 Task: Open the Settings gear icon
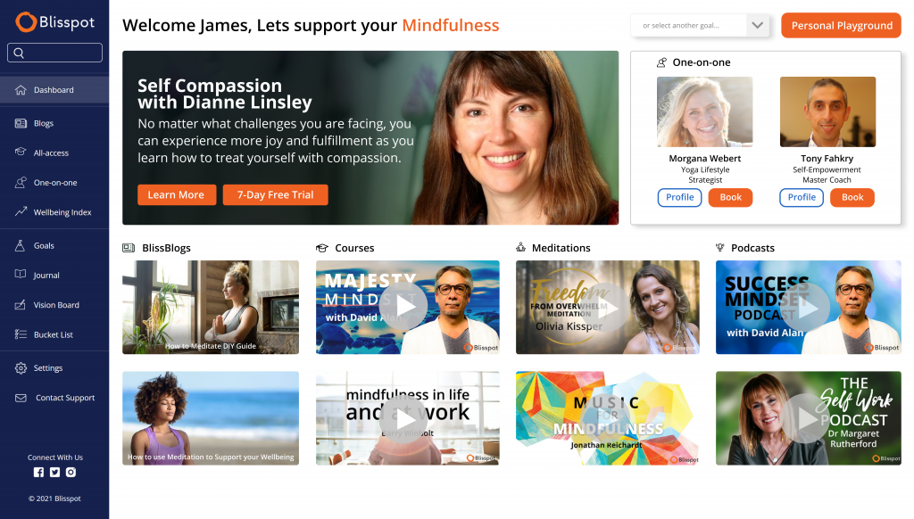pos(21,368)
